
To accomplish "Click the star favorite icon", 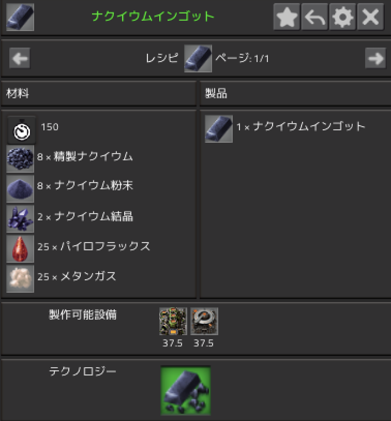I will click(287, 17).
